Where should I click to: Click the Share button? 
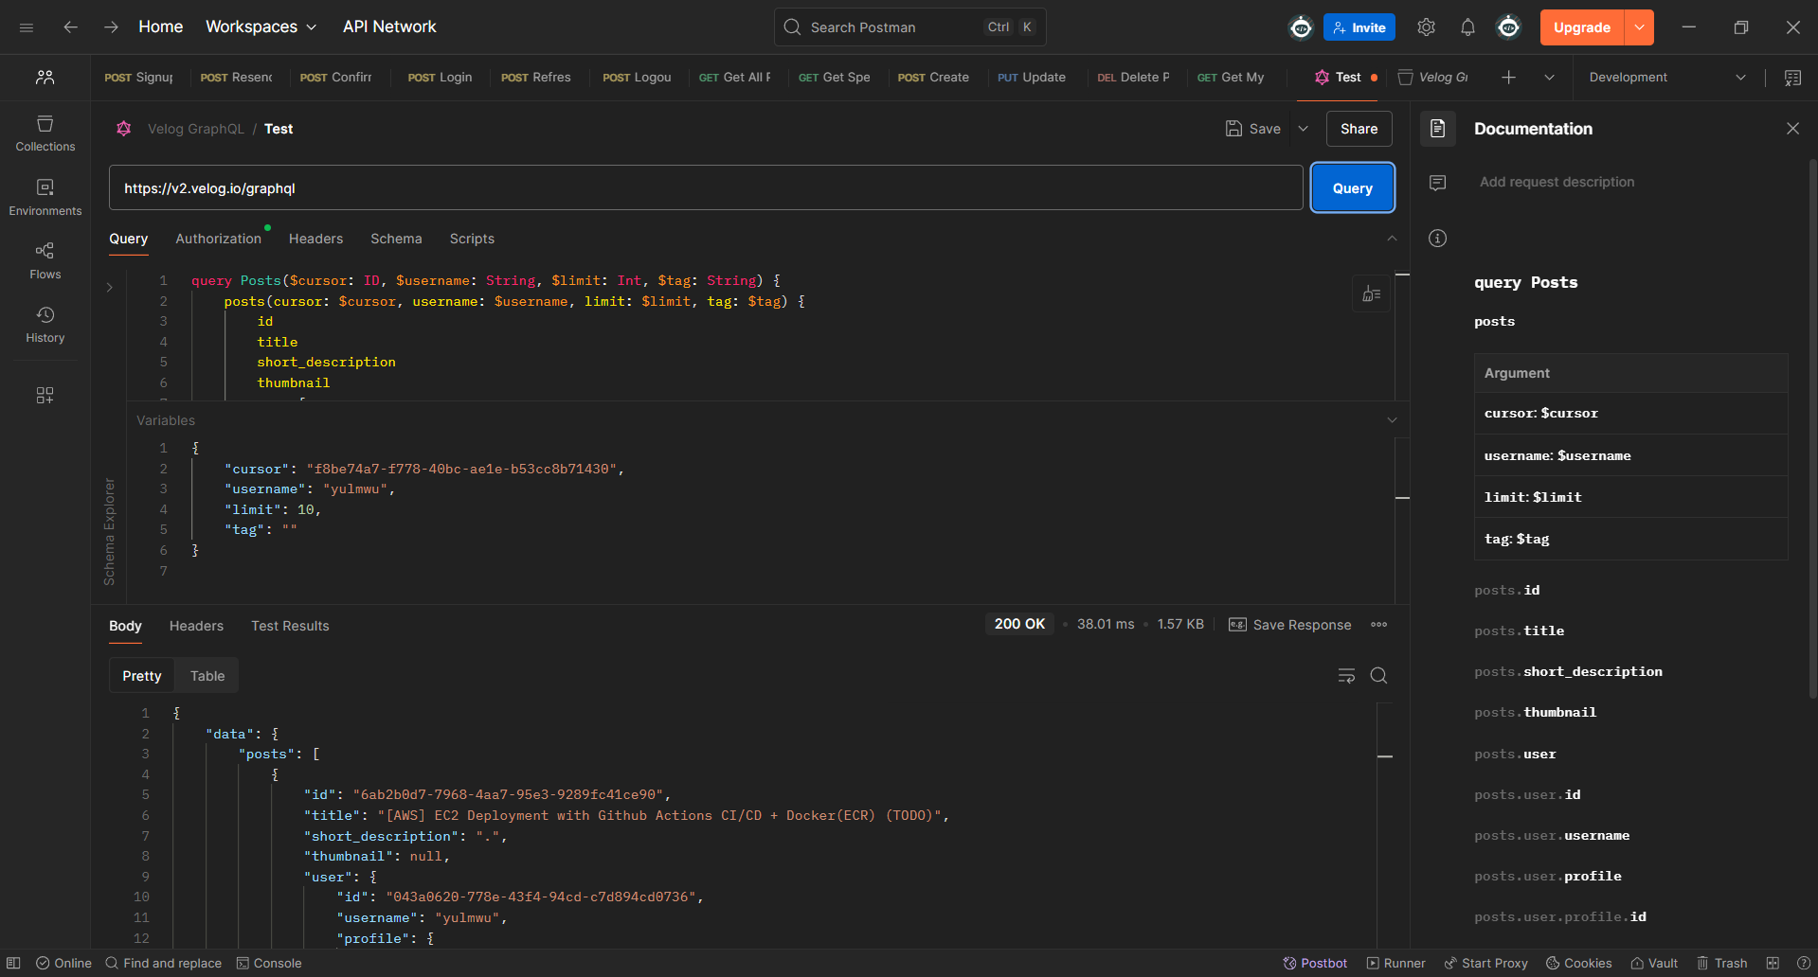pyautogui.click(x=1359, y=129)
